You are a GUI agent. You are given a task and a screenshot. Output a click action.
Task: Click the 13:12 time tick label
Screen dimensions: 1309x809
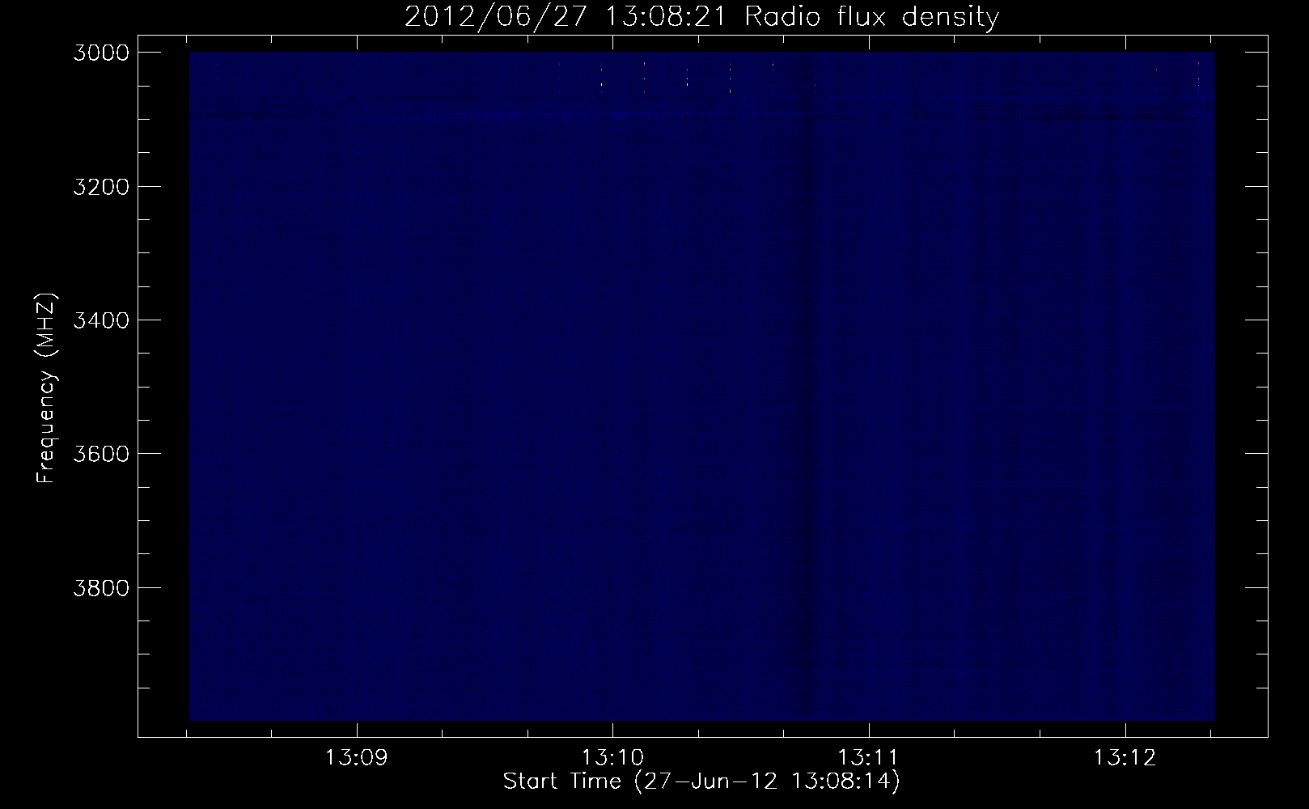[x=1125, y=758]
